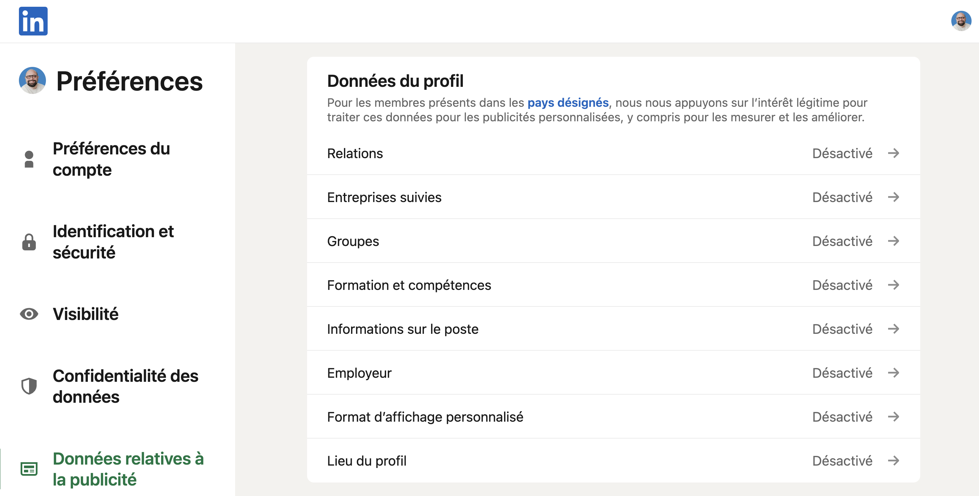Click the shield icon for Confidentialité des données
Screen dimensions: 979x496
coord(29,386)
